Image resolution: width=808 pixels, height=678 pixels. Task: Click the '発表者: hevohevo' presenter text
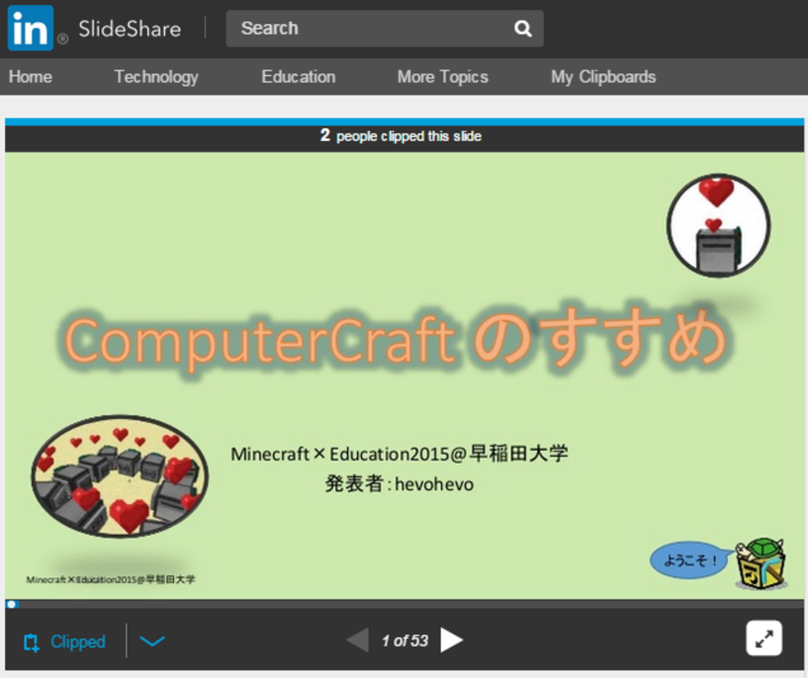point(399,484)
